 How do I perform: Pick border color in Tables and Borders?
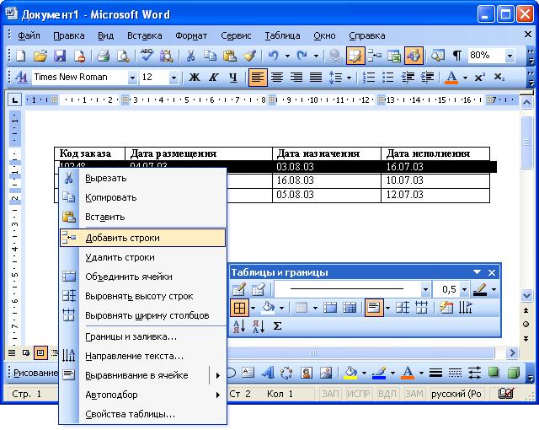480,290
